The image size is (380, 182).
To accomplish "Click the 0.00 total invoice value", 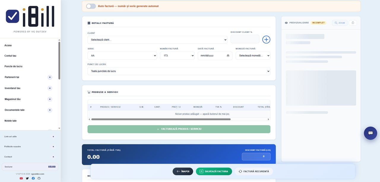I will (x=94, y=157).
